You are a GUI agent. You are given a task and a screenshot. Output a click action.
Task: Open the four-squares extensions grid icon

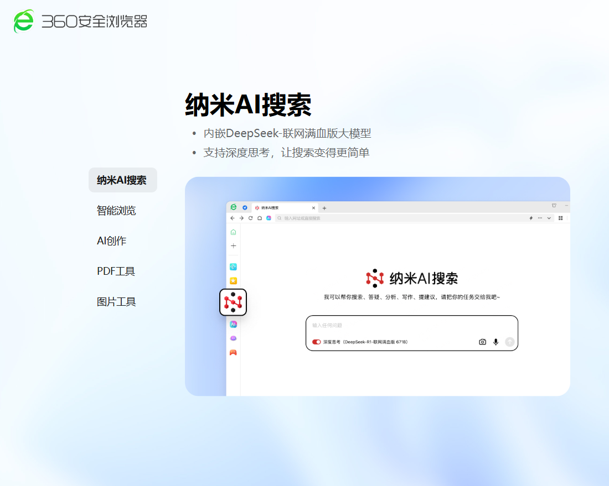560,218
